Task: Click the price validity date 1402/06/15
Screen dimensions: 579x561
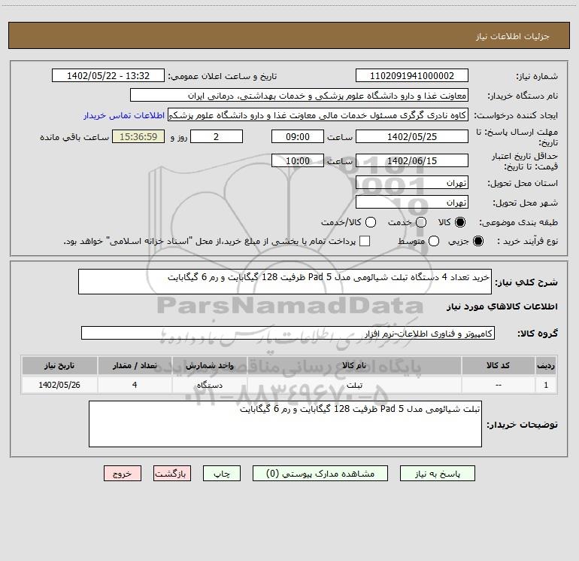Action: [x=412, y=160]
